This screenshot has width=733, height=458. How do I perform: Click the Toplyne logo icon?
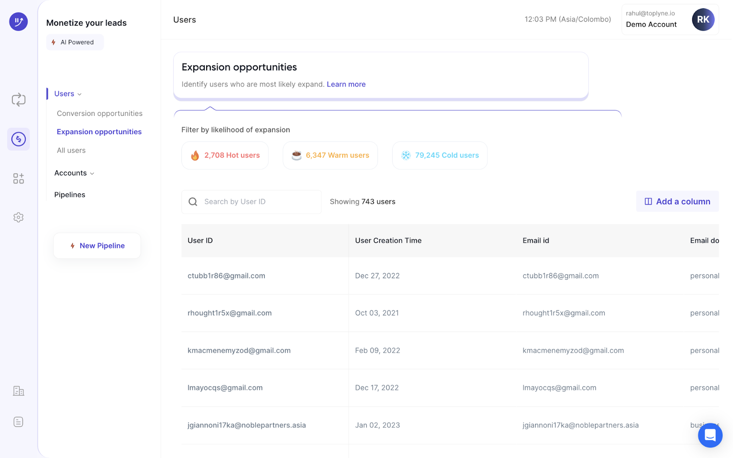(18, 22)
